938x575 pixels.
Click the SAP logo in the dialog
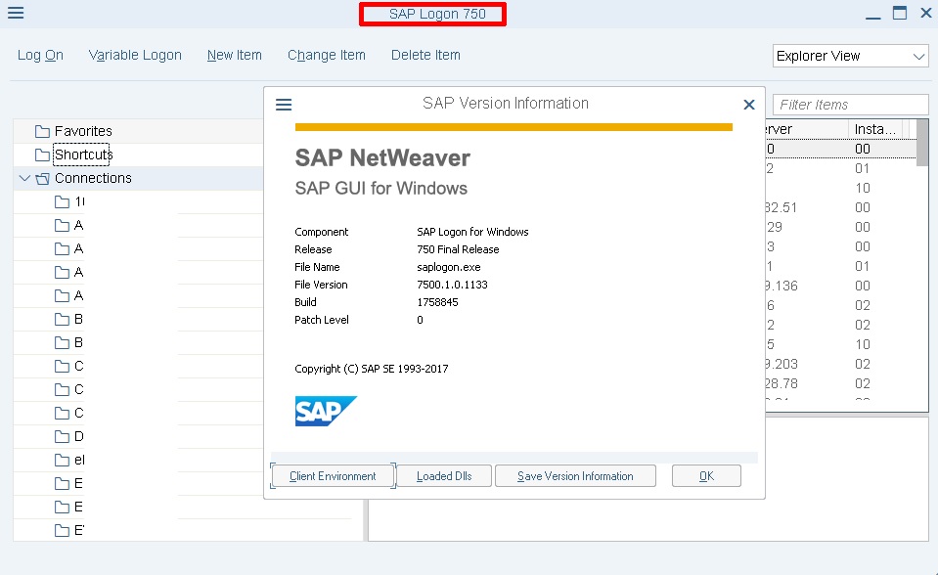pyautogui.click(x=326, y=411)
